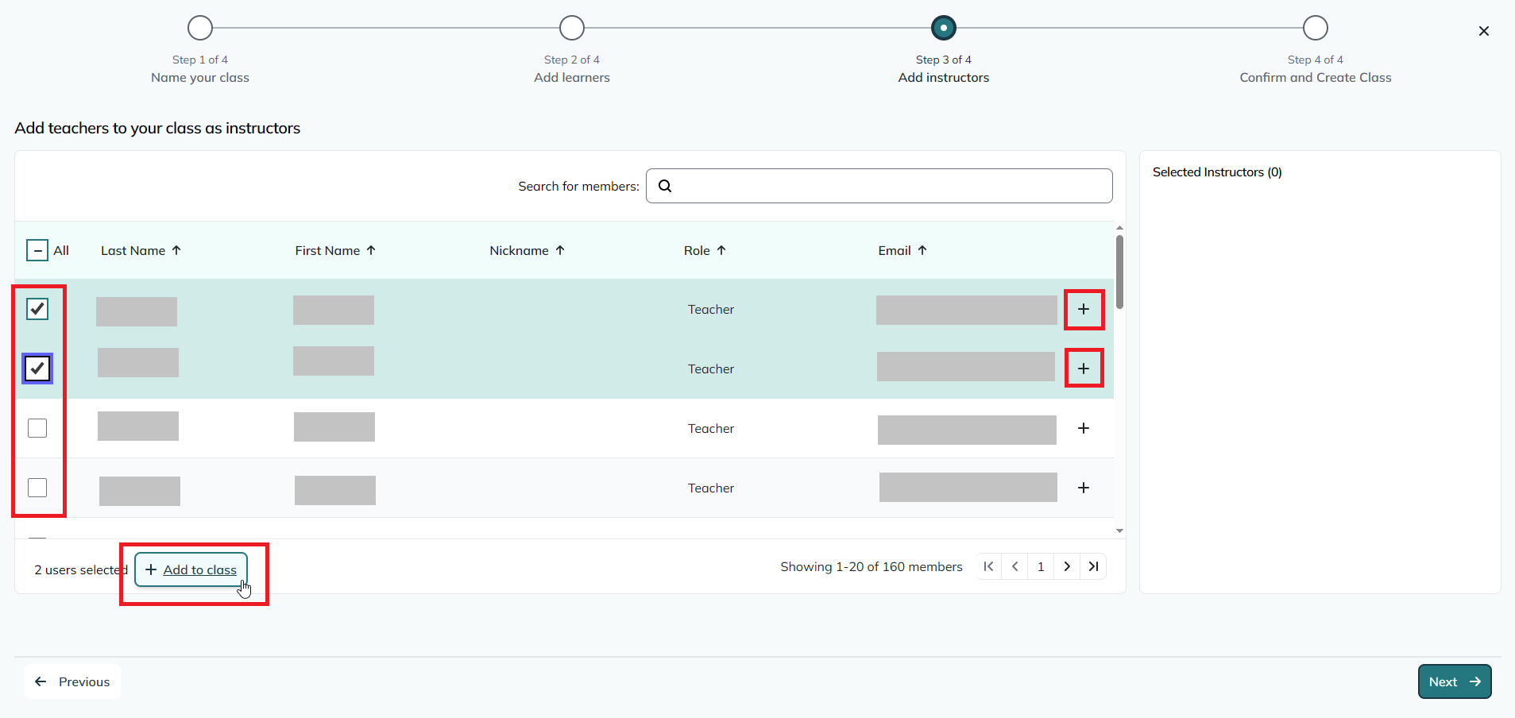This screenshot has height=718, width=1515.
Task: Click the plus icon on second teacher row
Action: (1083, 369)
